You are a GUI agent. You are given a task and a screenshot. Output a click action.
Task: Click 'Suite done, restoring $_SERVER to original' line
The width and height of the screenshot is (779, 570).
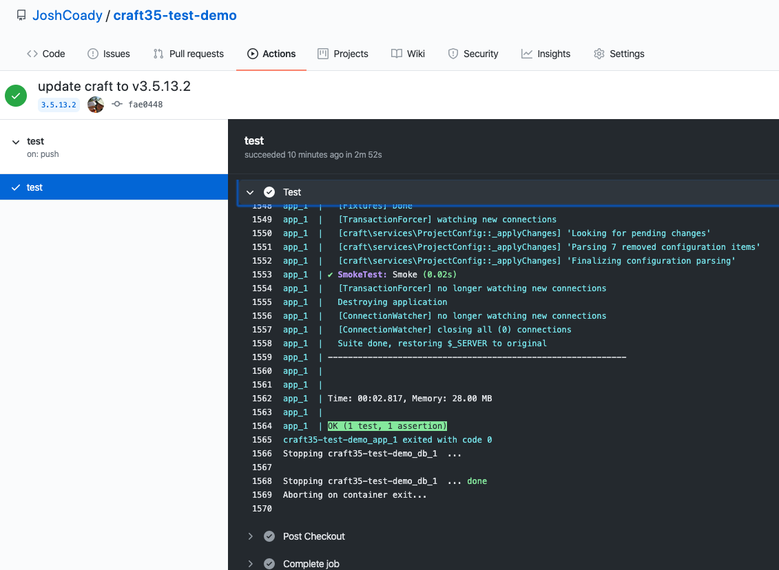tap(442, 344)
